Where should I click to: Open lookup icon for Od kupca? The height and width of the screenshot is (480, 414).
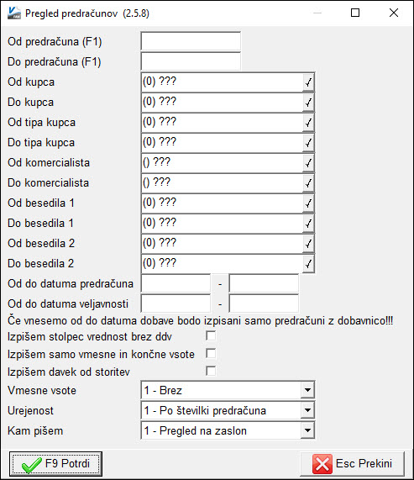point(308,82)
